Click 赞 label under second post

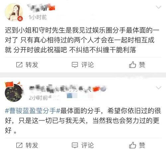point(142,145)
